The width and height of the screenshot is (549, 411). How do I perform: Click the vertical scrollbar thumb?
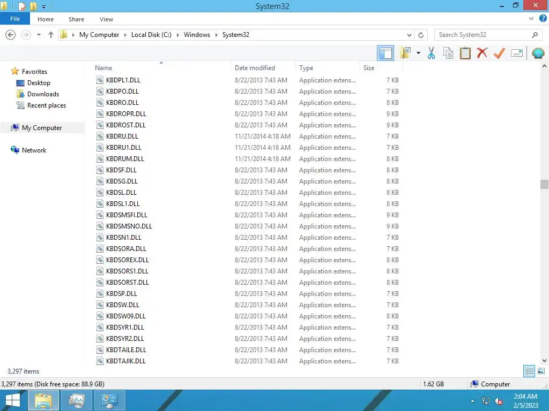[x=544, y=184]
